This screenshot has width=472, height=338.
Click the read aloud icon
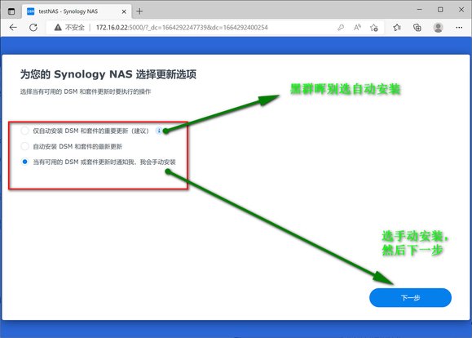point(357,28)
